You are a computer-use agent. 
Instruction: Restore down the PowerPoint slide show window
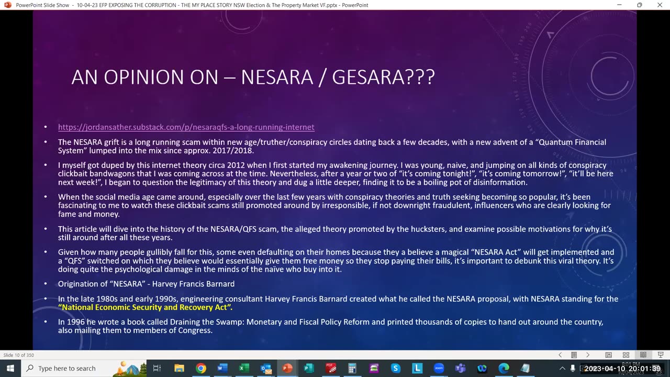click(x=639, y=5)
